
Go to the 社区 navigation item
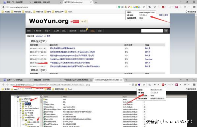coord(92,31)
